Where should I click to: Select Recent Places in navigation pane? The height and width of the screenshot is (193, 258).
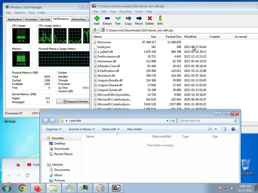point(63,154)
